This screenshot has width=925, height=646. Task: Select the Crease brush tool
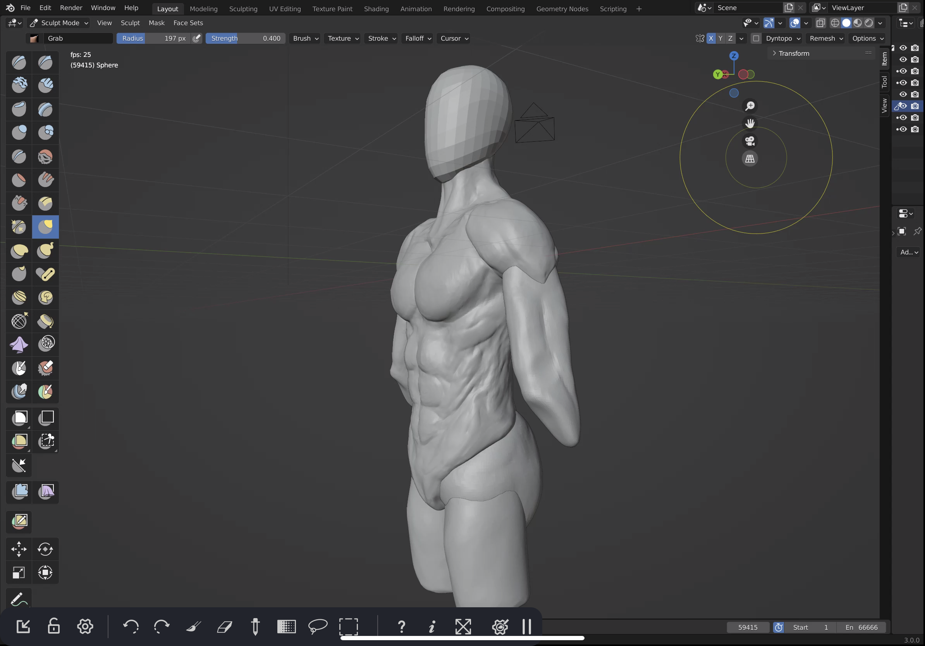tap(19, 156)
